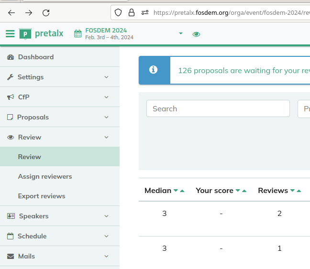
Task: Click the blue info icon in alert
Action: point(154,70)
